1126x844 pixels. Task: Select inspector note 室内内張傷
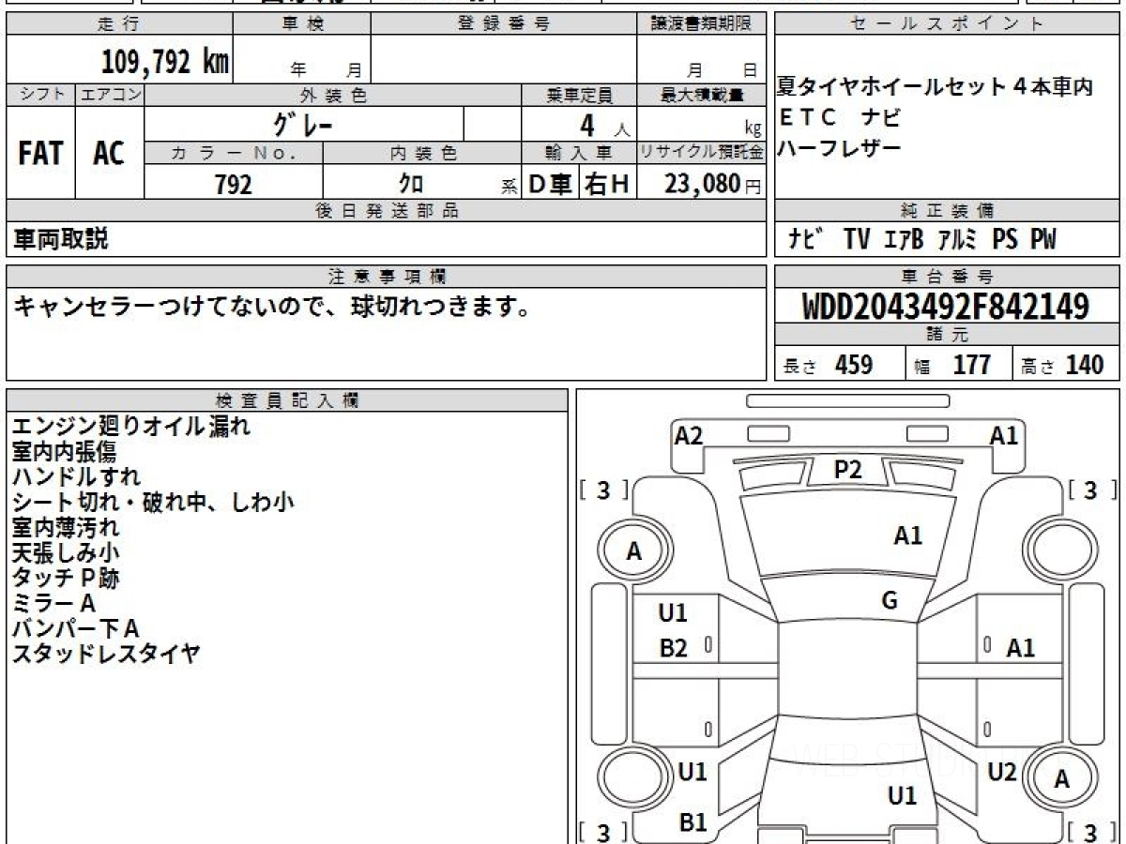point(64,452)
